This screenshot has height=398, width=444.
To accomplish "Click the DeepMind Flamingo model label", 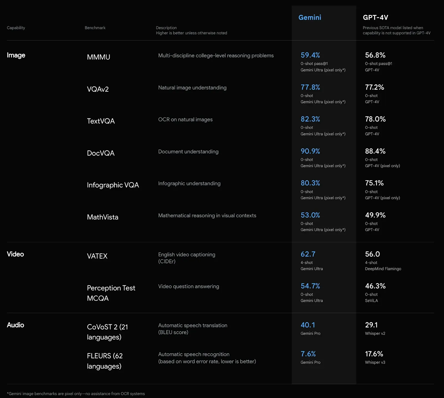I will click(383, 269).
